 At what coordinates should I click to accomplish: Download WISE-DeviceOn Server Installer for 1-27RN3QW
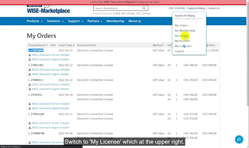click(x=51, y=123)
